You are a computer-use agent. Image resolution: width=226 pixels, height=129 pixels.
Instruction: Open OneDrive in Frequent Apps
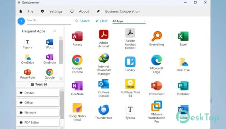coord(27,59)
